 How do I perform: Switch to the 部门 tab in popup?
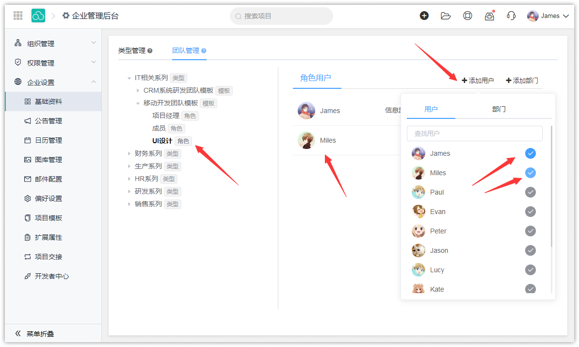pos(499,109)
